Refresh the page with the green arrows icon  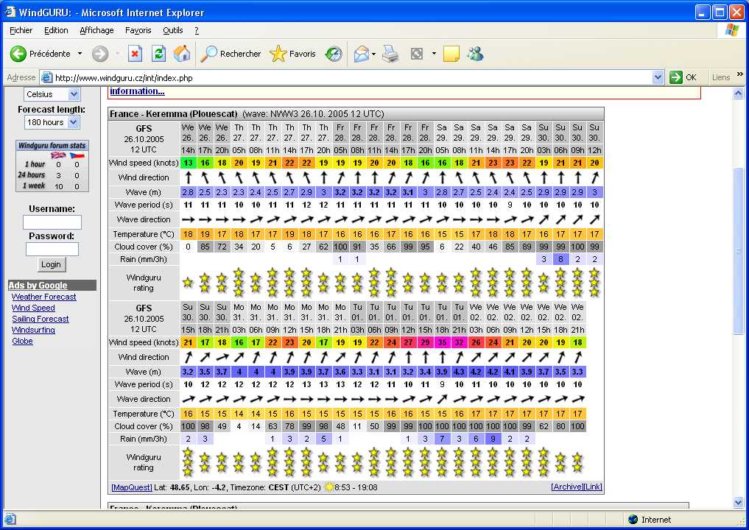click(158, 54)
